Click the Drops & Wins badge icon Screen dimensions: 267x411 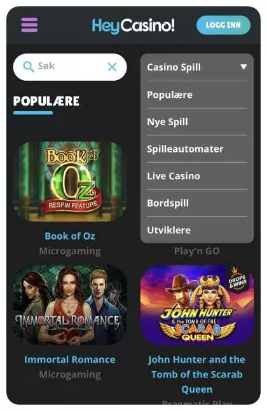tap(238, 279)
